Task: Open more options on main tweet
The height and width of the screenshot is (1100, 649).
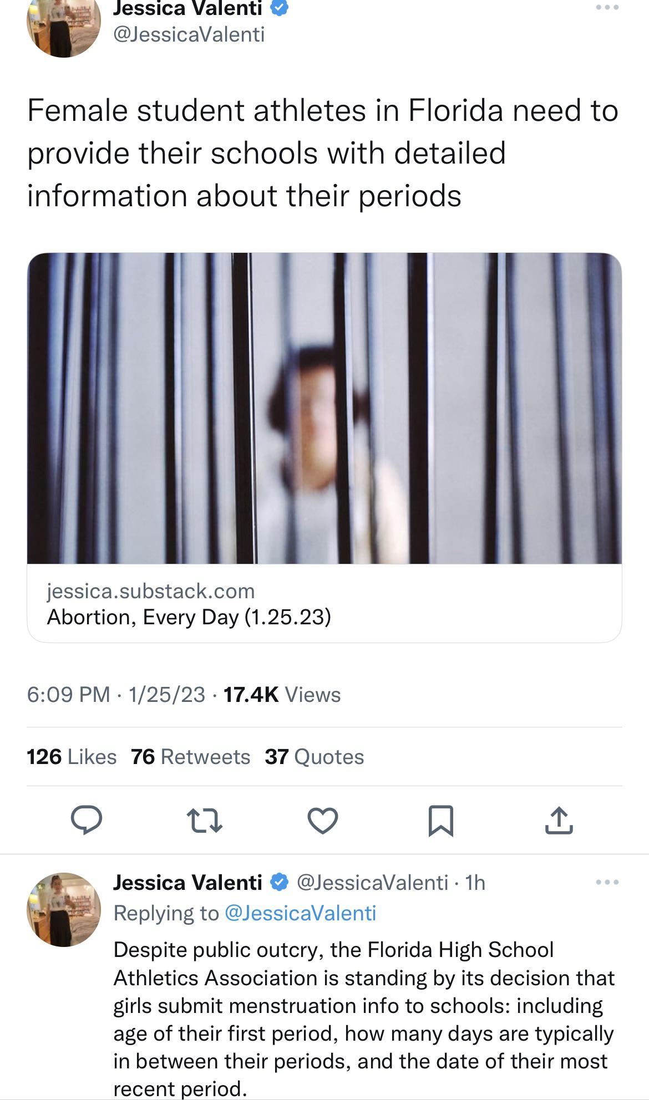Action: point(607,9)
